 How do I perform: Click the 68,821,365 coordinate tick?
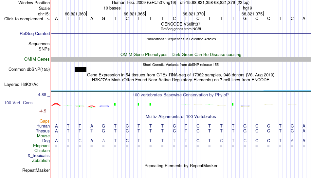point(134,14)
